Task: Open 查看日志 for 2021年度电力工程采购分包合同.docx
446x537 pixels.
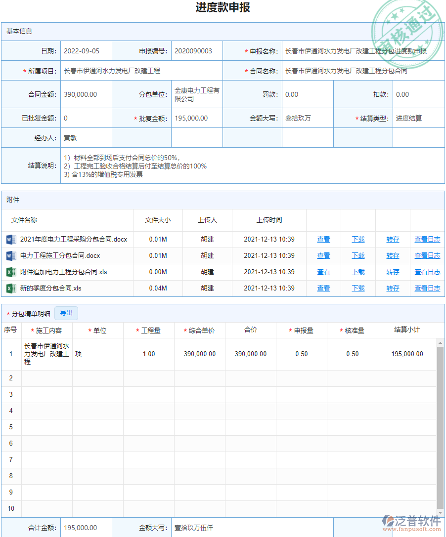Action: point(427,239)
